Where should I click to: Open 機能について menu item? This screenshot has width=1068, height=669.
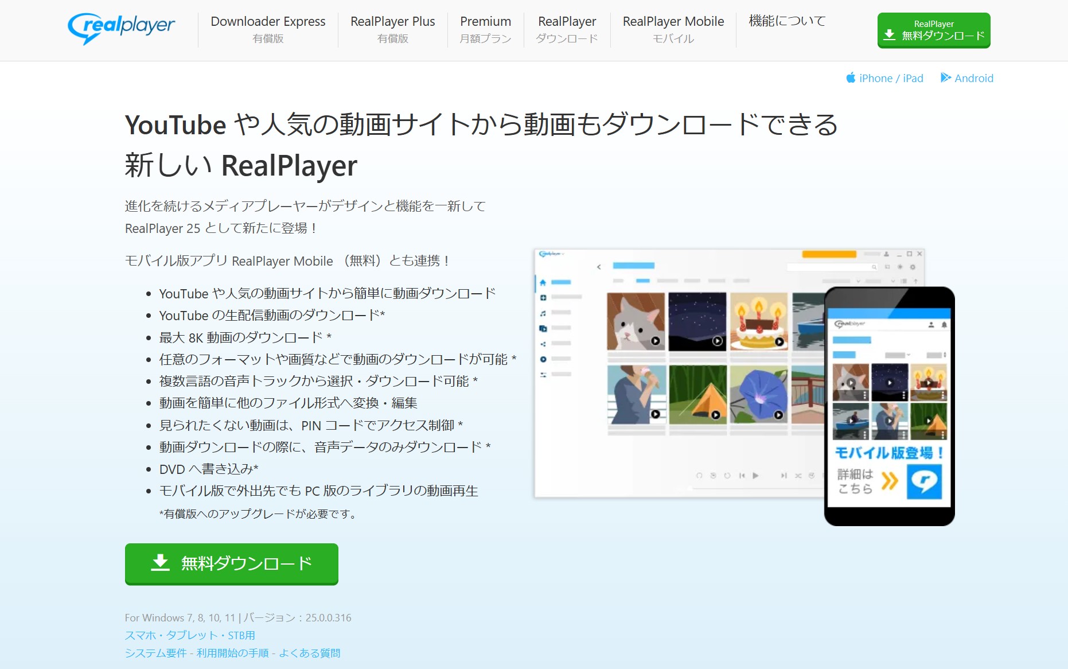[x=787, y=21]
